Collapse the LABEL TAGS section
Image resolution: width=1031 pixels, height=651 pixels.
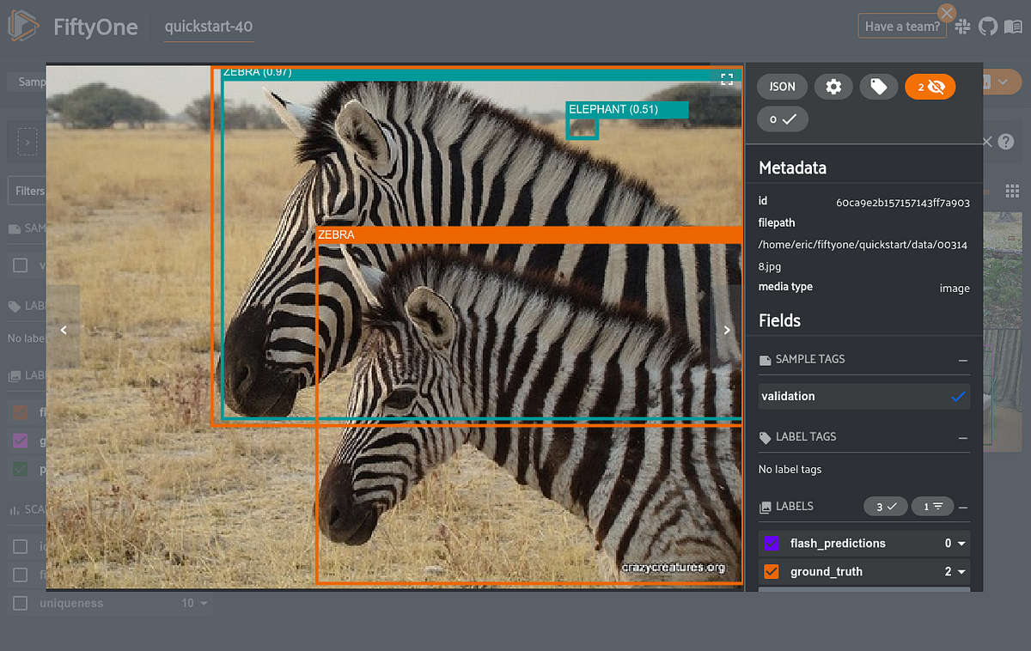click(963, 438)
